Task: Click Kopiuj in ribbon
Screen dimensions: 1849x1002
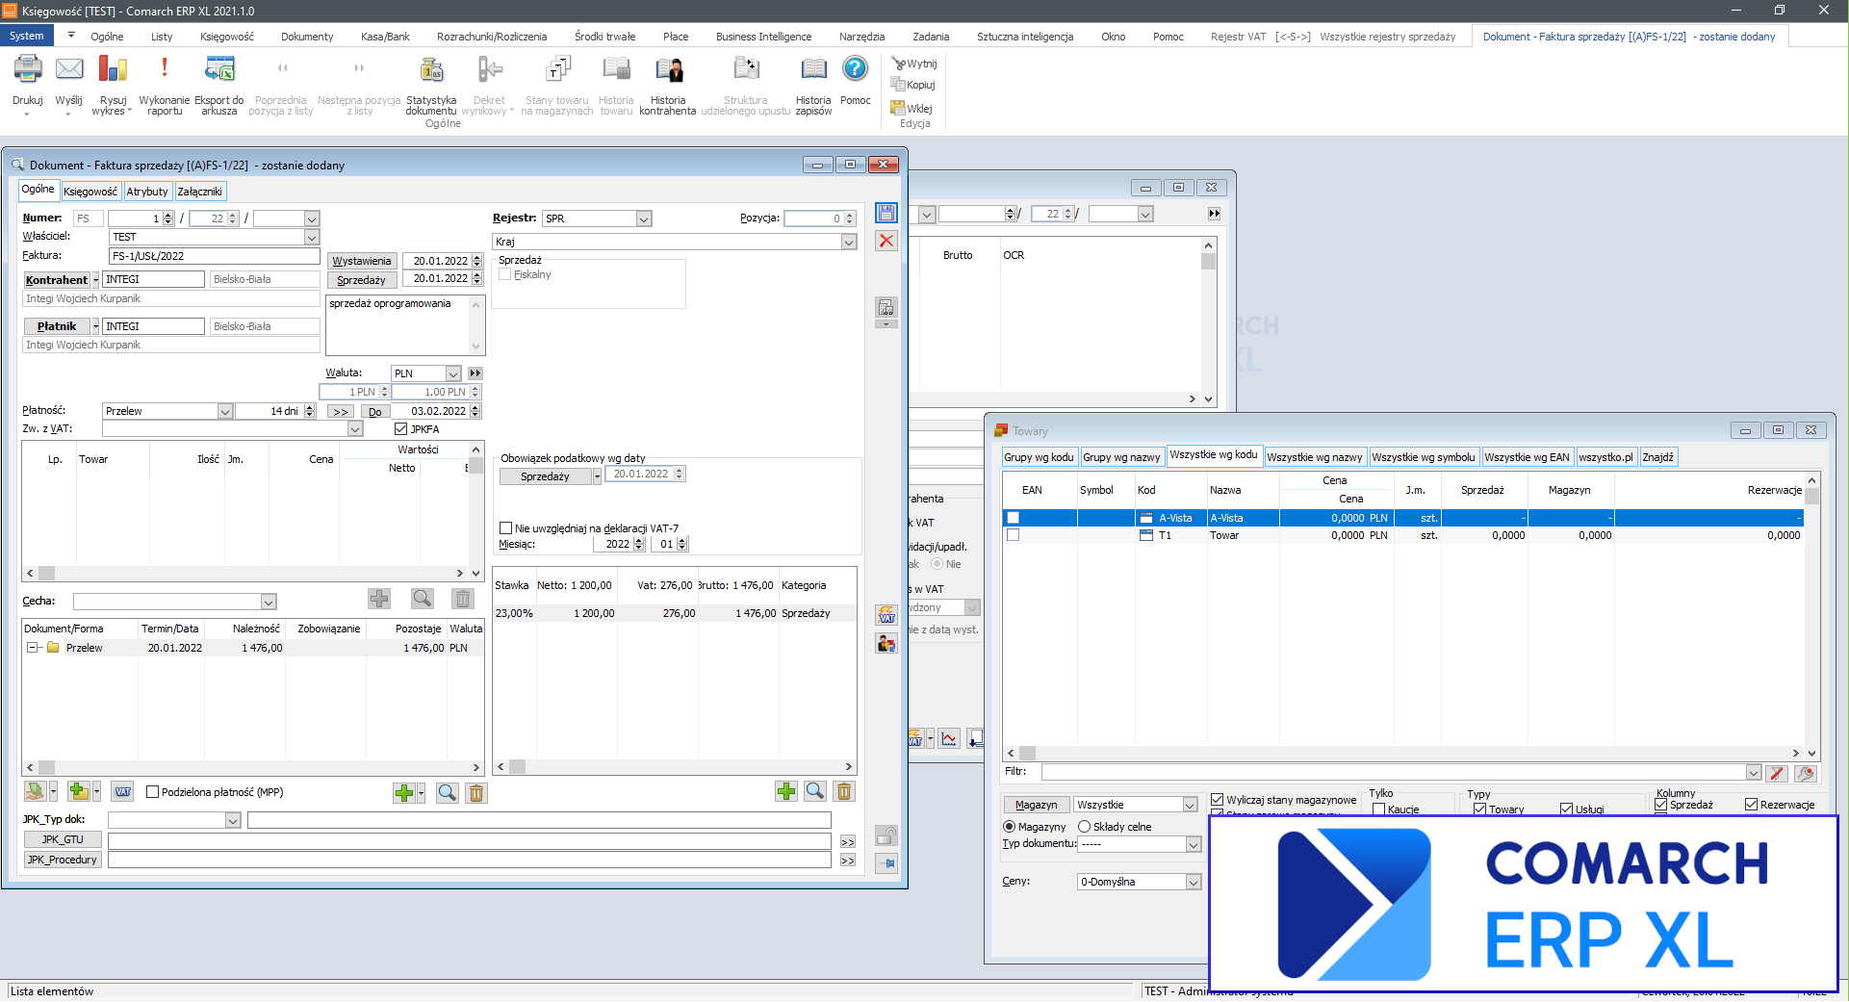Action: (913, 85)
